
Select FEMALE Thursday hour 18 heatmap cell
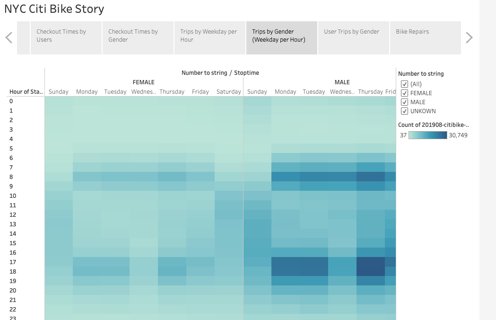coord(172,272)
